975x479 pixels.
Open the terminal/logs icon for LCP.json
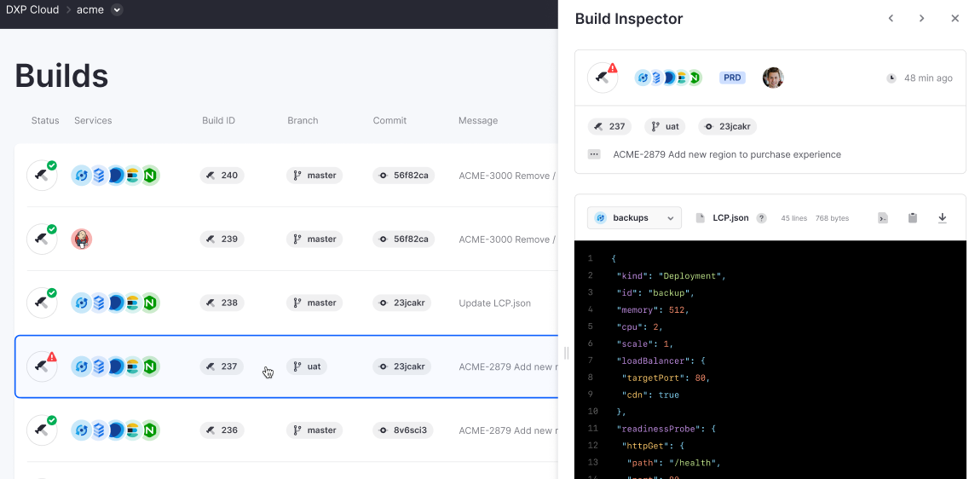pos(883,218)
